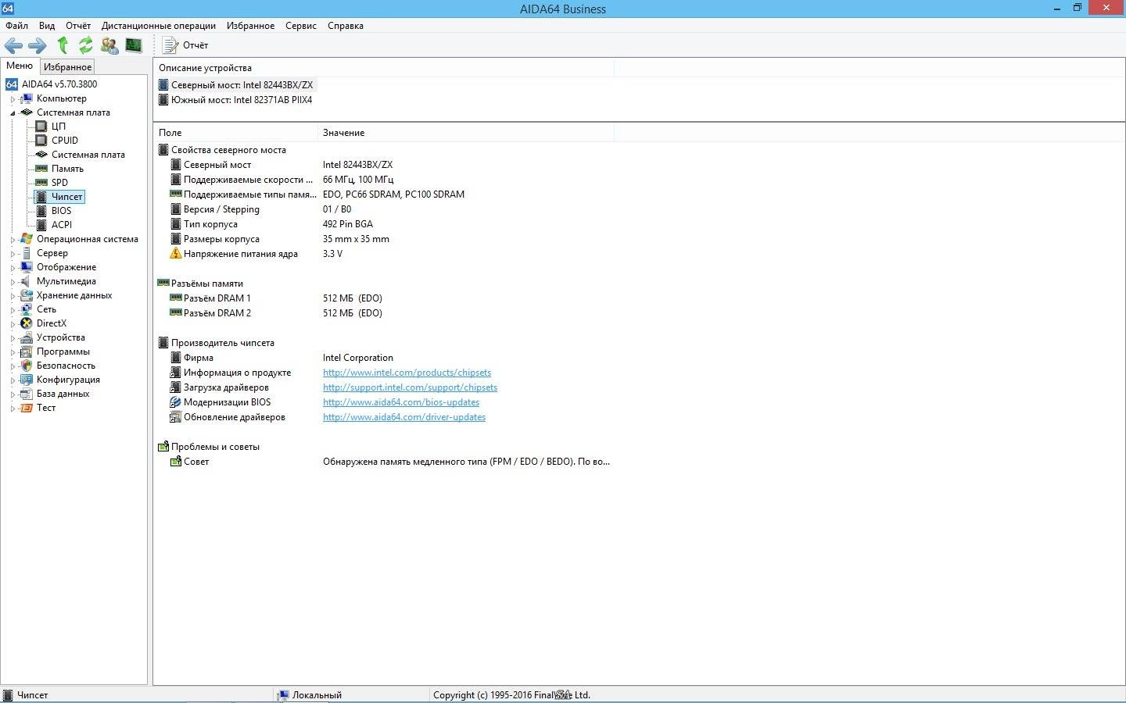Click the Back navigation arrow icon
The height and width of the screenshot is (703, 1126).
coord(13,45)
